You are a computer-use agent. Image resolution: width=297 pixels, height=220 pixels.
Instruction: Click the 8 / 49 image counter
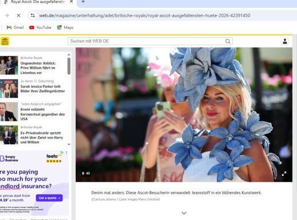[86, 174]
